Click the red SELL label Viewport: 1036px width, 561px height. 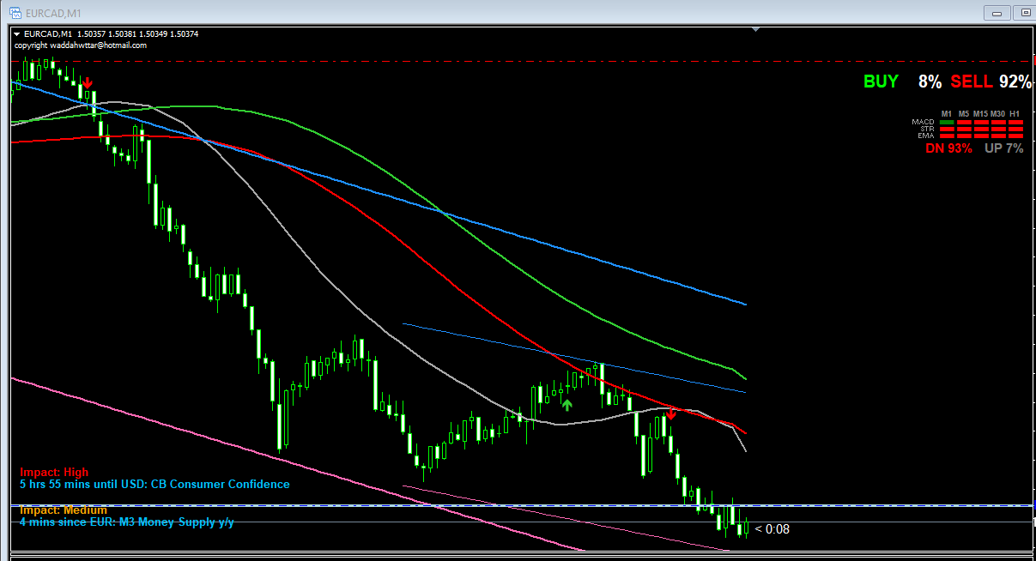tap(972, 81)
